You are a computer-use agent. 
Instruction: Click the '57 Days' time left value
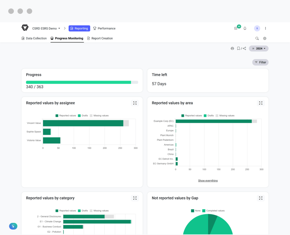pyautogui.click(x=159, y=84)
